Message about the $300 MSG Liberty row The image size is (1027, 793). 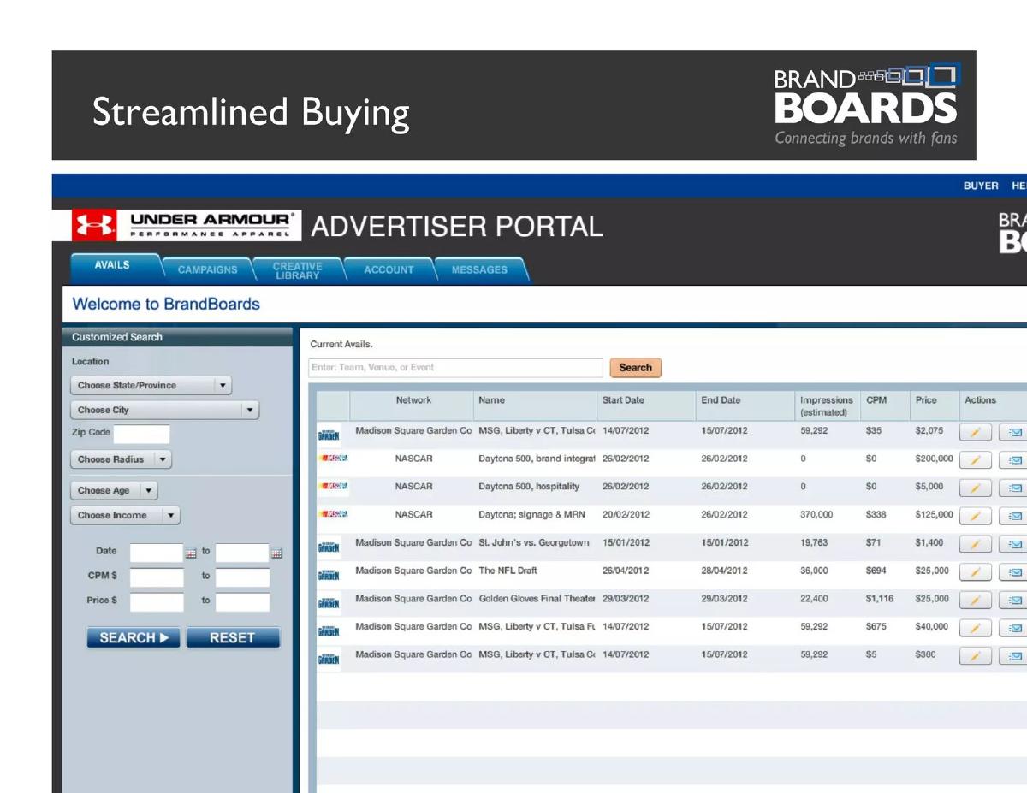1014,656
